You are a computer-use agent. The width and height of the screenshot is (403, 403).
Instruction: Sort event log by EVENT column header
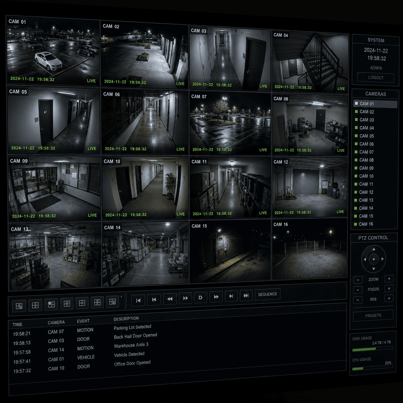[x=83, y=321]
